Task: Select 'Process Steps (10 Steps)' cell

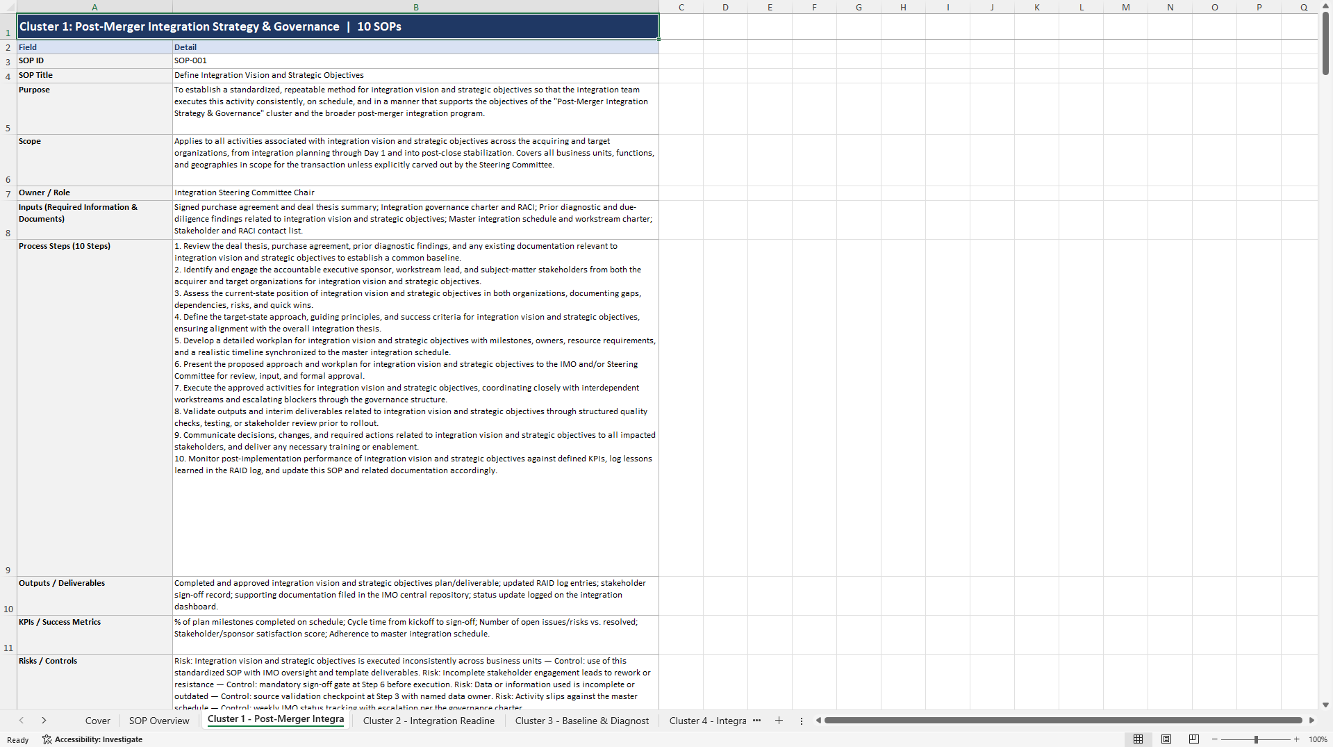Action: (x=94, y=408)
